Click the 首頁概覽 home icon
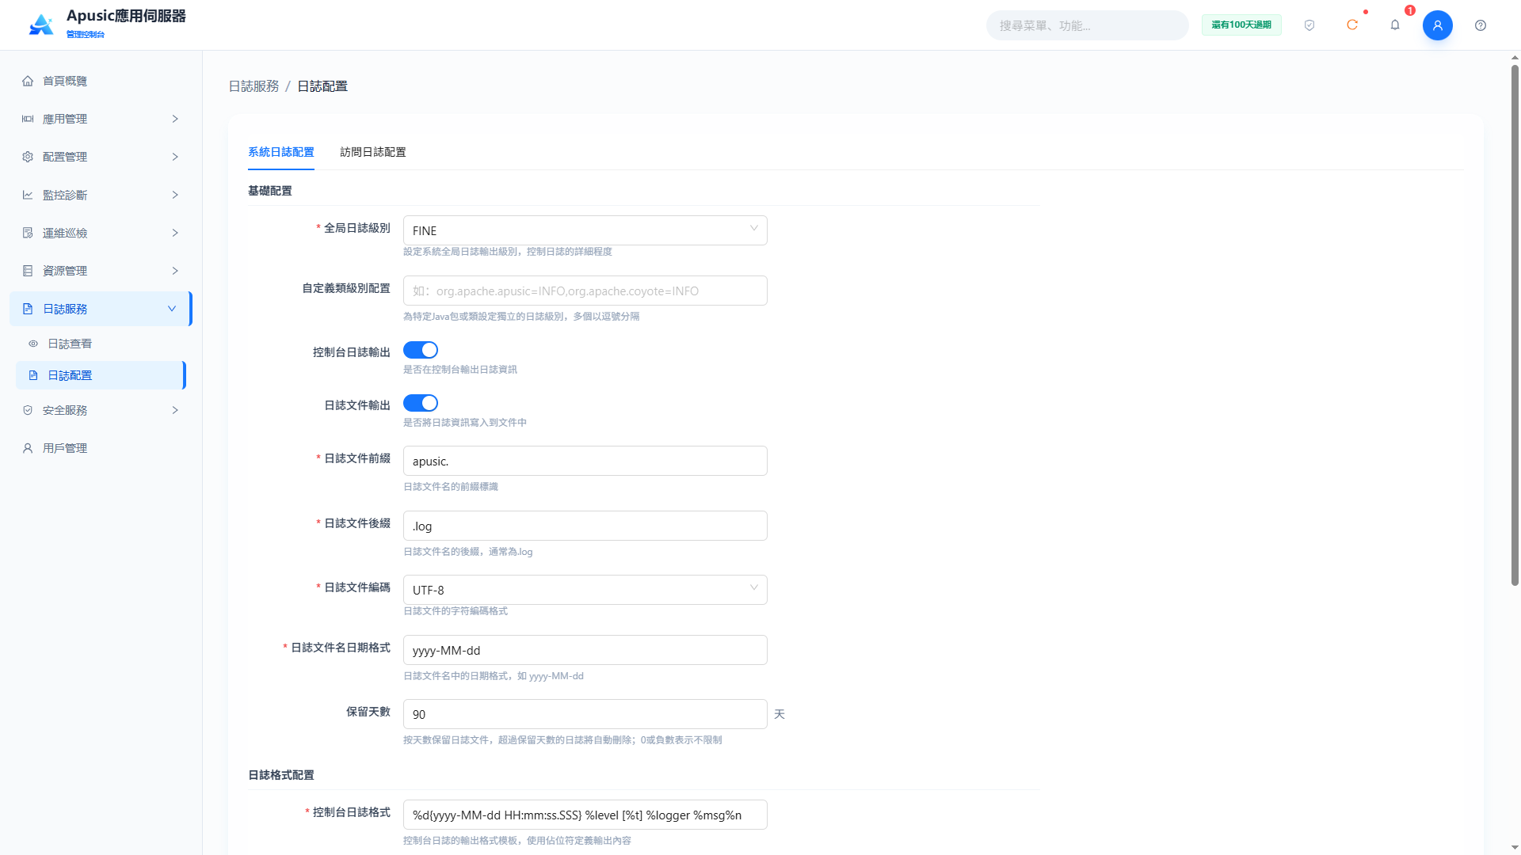Image resolution: width=1521 pixels, height=855 pixels. (x=28, y=81)
